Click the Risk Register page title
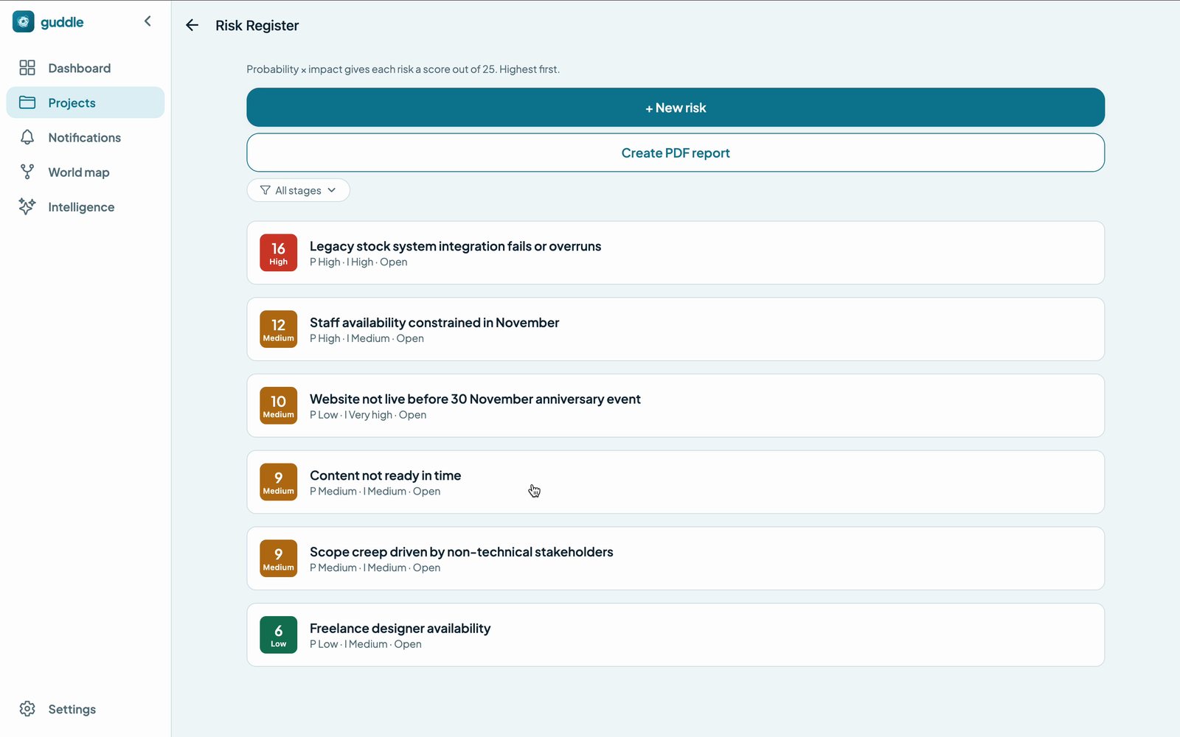The height and width of the screenshot is (737, 1180). [257, 25]
